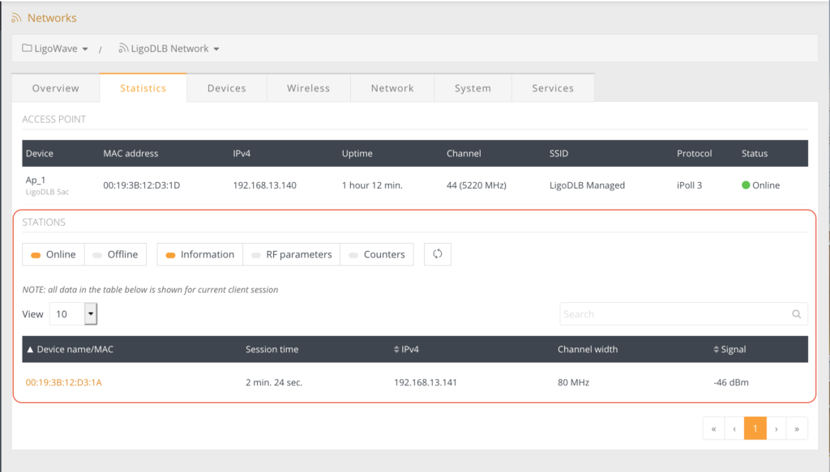Switch to the Wireless tab
Image resolution: width=830 pixels, height=472 pixels.
pos(308,87)
